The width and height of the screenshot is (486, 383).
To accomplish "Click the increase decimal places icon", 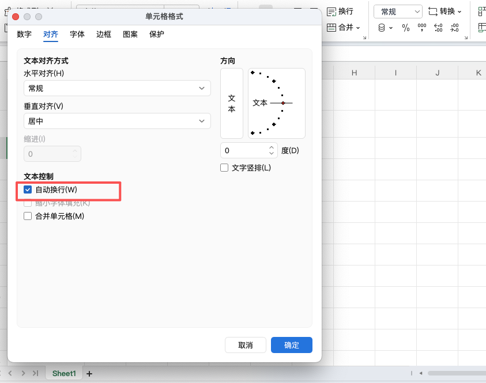I will (438, 27).
